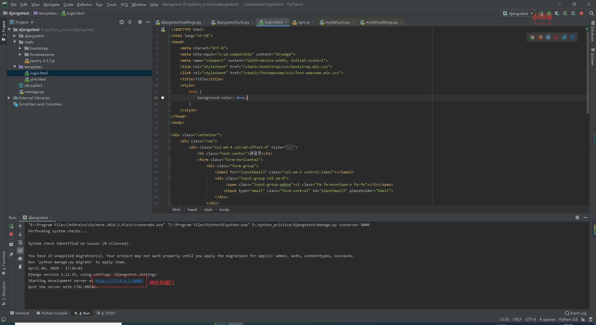596x325 pixels.
Task: Click the down arrow in Run console
Action: click(20, 234)
